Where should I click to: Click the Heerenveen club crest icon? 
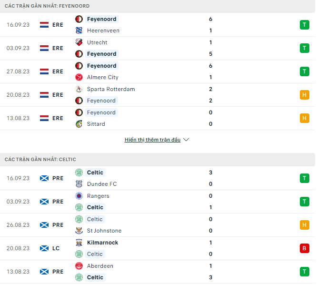[79, 31]
